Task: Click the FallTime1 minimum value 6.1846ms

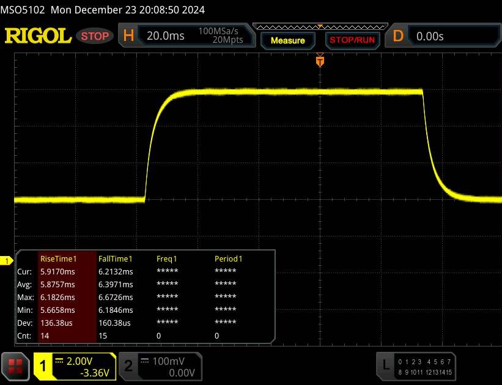Action: click(x=116, y=310)
